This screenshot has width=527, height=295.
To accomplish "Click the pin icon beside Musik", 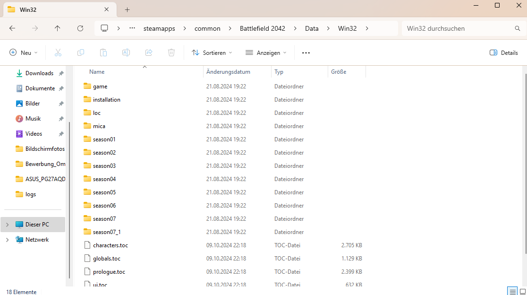I will 61,119.
